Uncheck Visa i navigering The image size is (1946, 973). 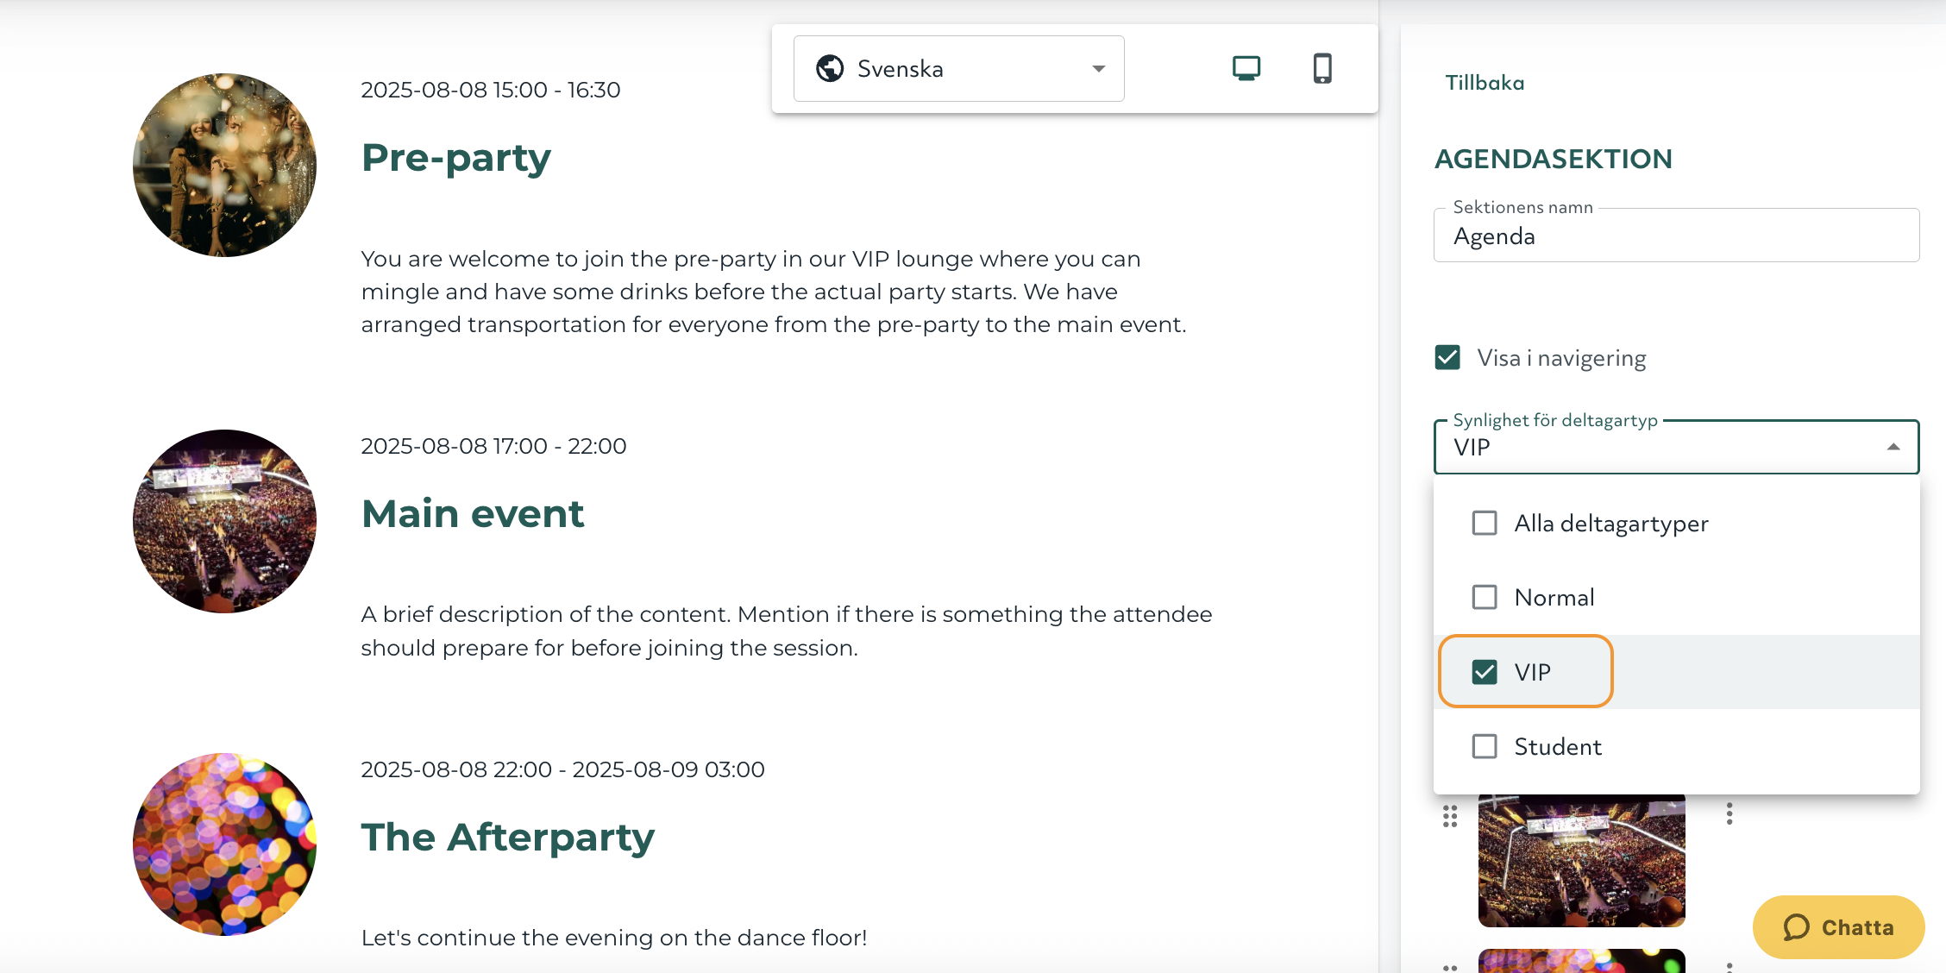click(1448, 357)
